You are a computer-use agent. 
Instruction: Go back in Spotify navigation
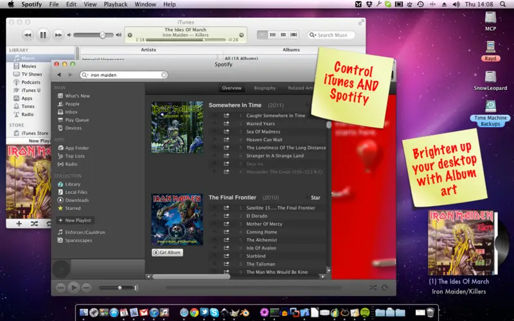(59, 74)
